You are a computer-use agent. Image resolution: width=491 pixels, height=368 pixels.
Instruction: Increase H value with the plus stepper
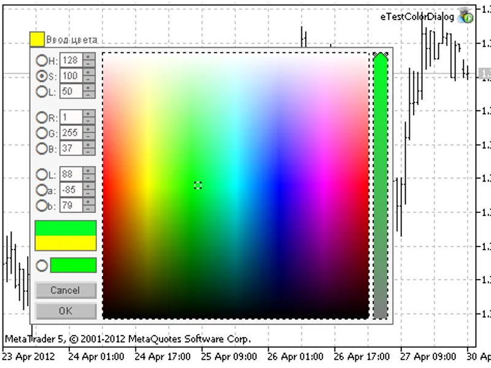pos(89,56)
